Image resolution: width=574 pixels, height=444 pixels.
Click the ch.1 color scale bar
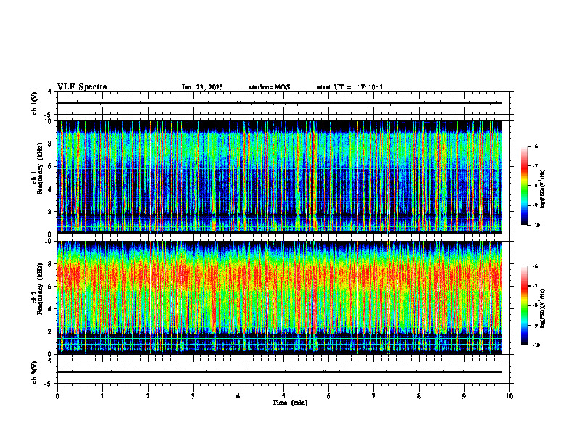525,186
